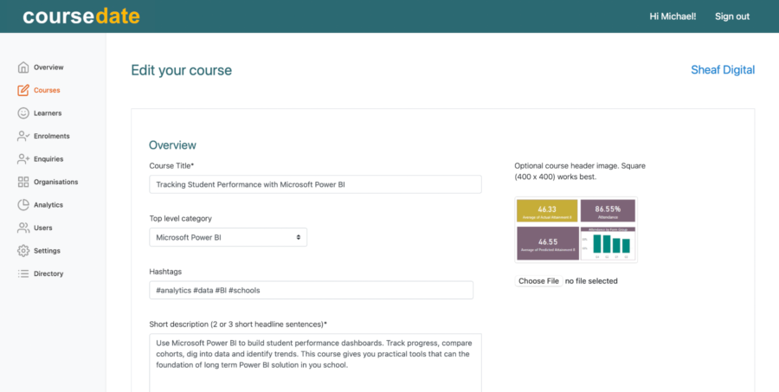Click the Settings gear icon

pos(23,251)
